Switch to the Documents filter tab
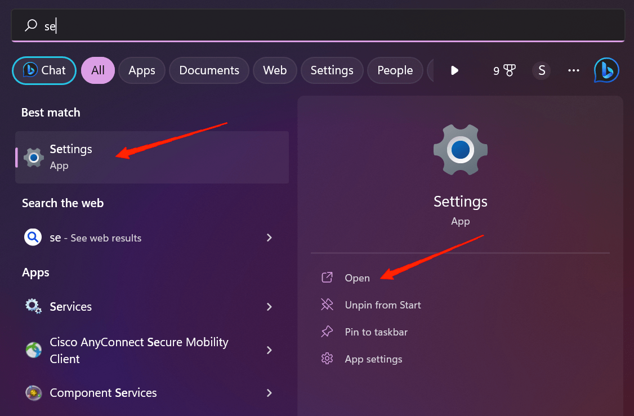The image size is (634, 416). (x=209, y=70)
